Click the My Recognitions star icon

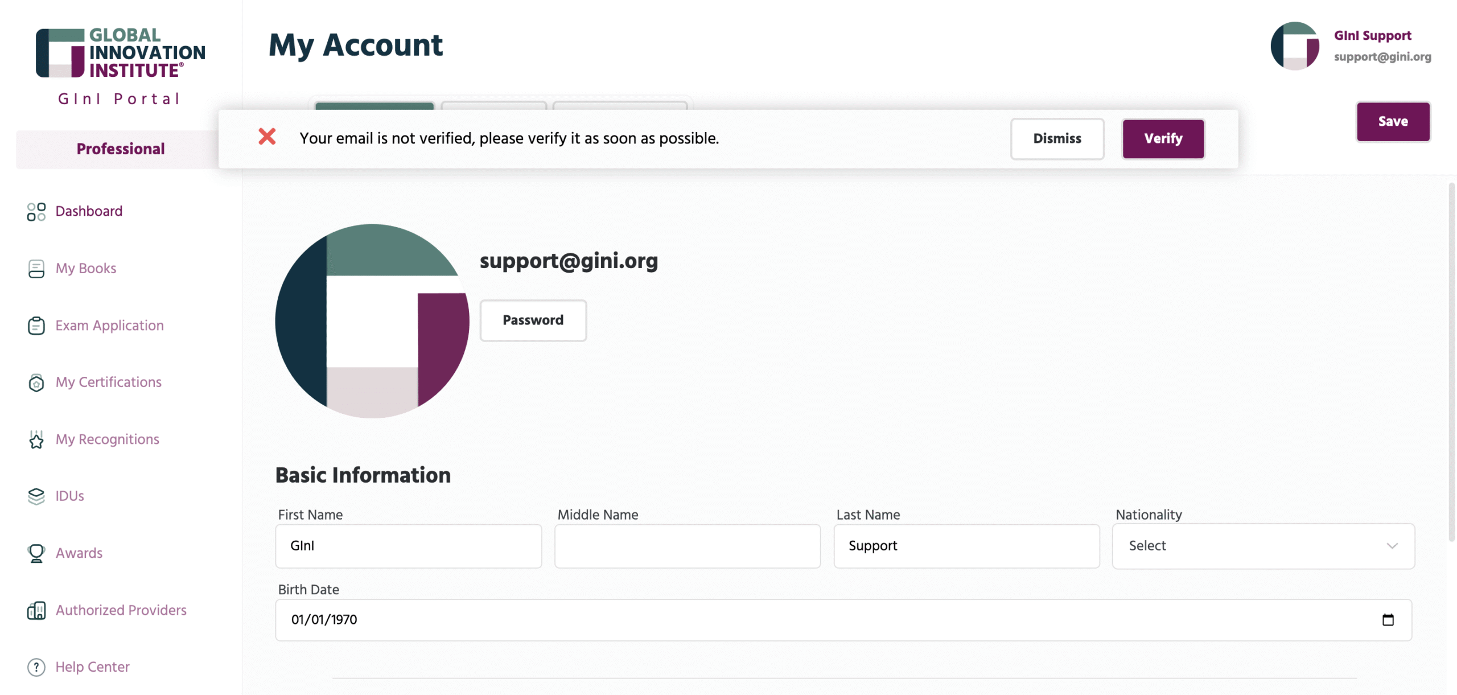(36, 439)
